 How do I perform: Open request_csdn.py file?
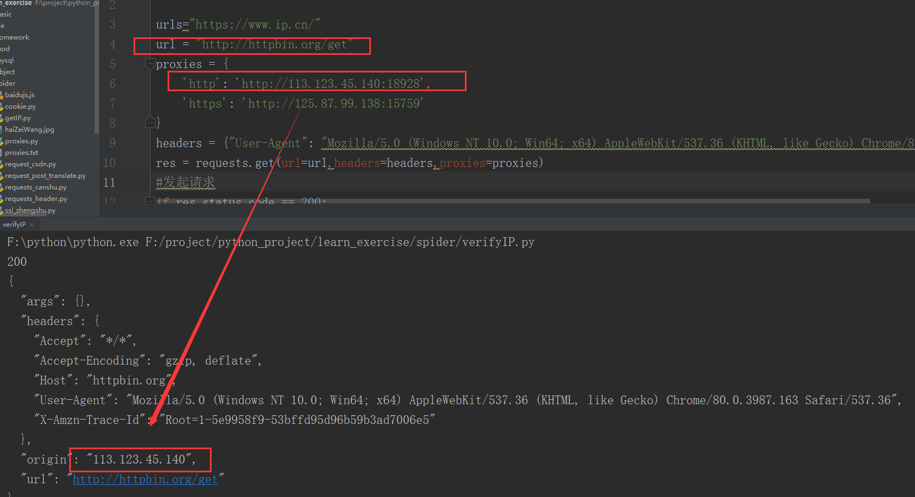(30, 164)
